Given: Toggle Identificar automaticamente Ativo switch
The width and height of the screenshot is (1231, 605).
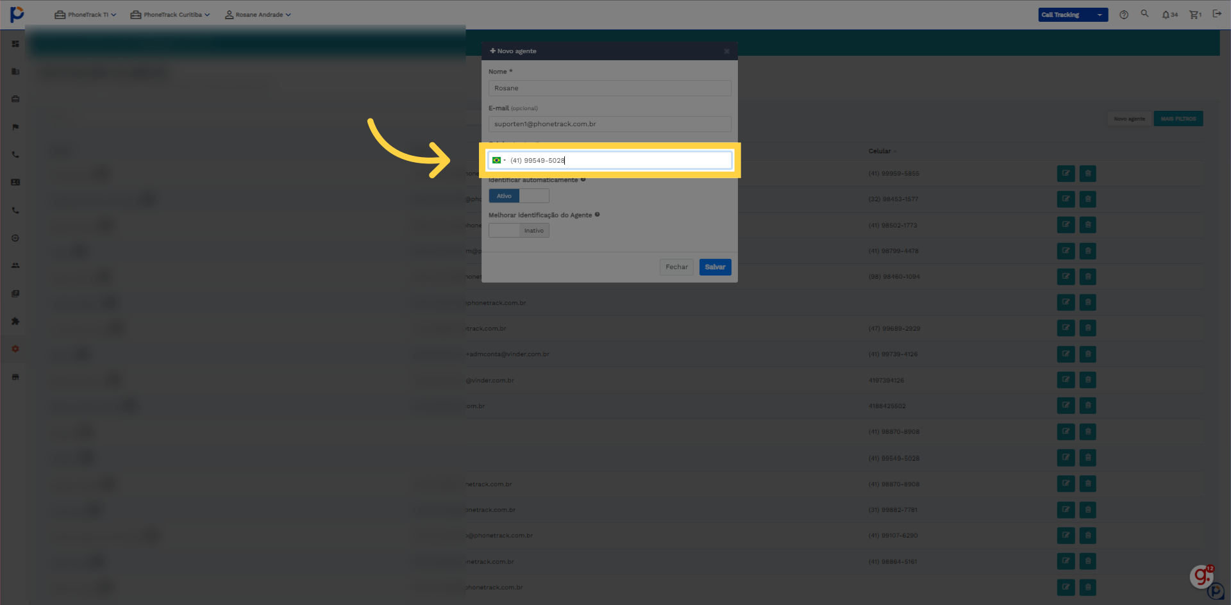Looking at the screenshot, I should coord(519,196).
